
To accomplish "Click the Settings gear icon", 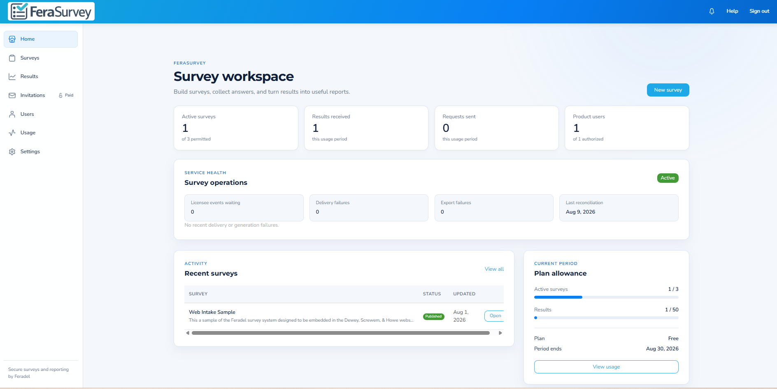I will coord(12,152).
